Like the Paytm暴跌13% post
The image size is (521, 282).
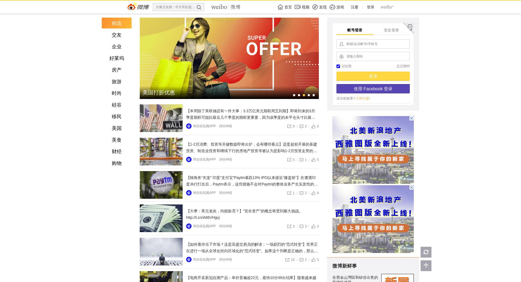pos(313,193)
